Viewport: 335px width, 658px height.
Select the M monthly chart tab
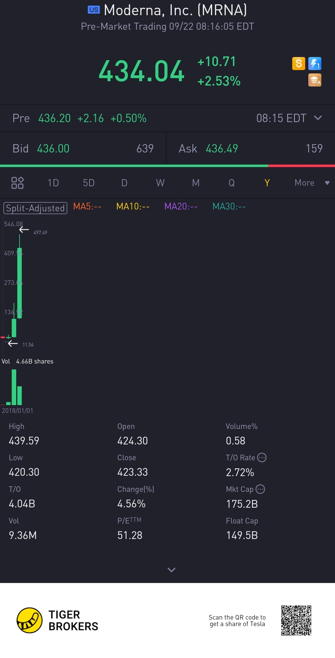point(196,183)
